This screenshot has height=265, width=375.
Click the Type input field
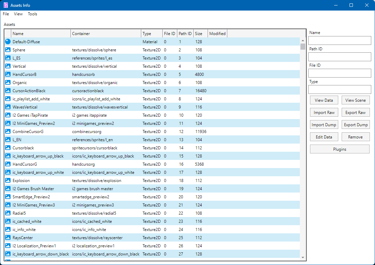coord(340,89)
